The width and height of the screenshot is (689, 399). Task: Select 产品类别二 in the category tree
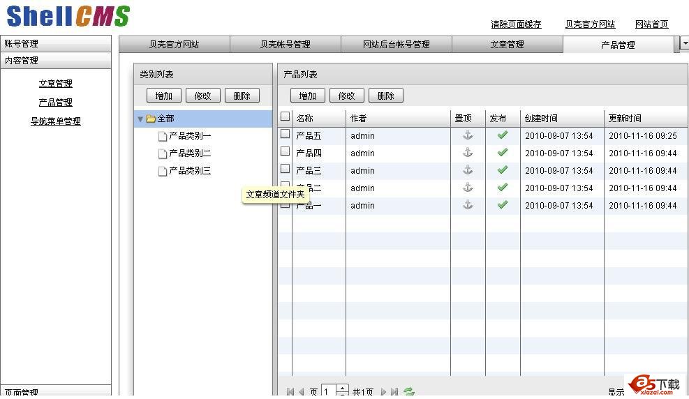pyautogui.click(x=190, y=153)
